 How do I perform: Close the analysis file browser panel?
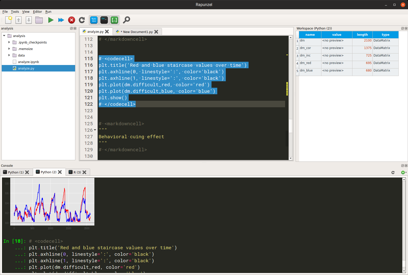pyautogui.click(x=75, y=28)
